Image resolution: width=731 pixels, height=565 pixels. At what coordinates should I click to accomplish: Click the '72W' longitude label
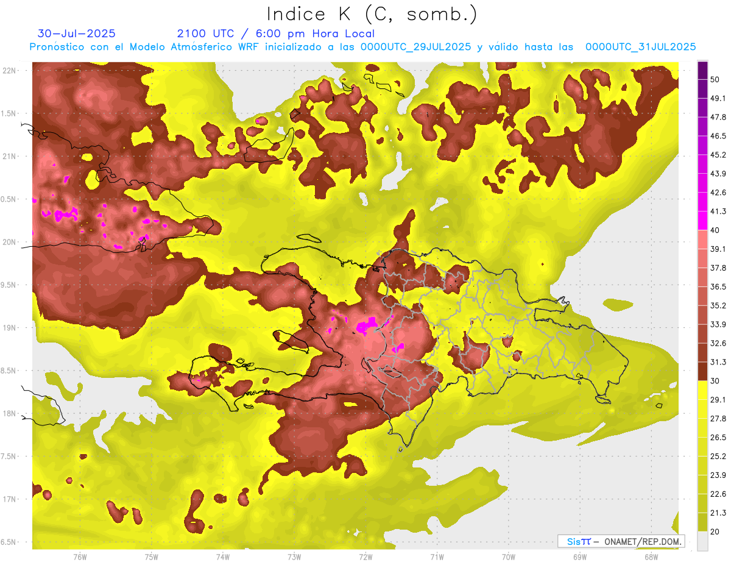tap(365, 557)
